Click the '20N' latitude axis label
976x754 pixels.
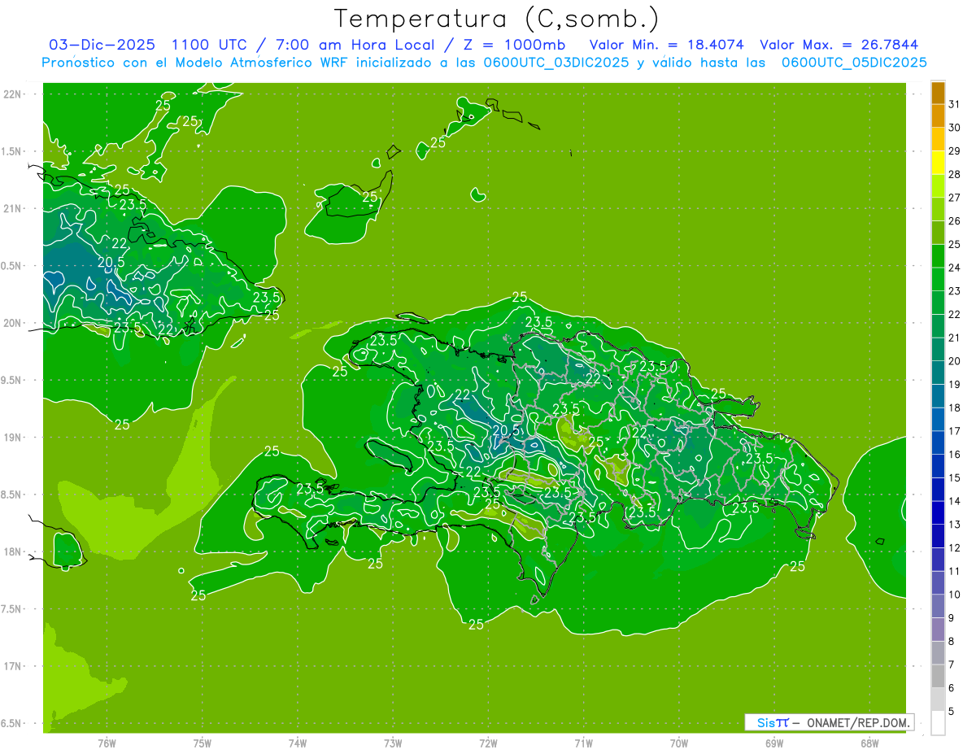coord(14,323)
